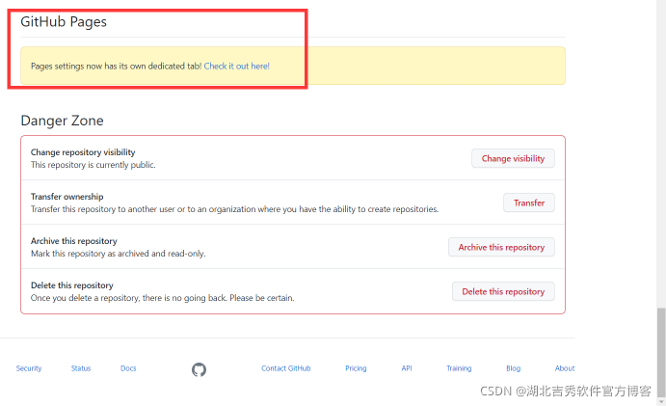Select 'This repository is currently public.' text
The width and height of the screenshot is (666, 406).
pyautogui.click(x=93, y=165)
